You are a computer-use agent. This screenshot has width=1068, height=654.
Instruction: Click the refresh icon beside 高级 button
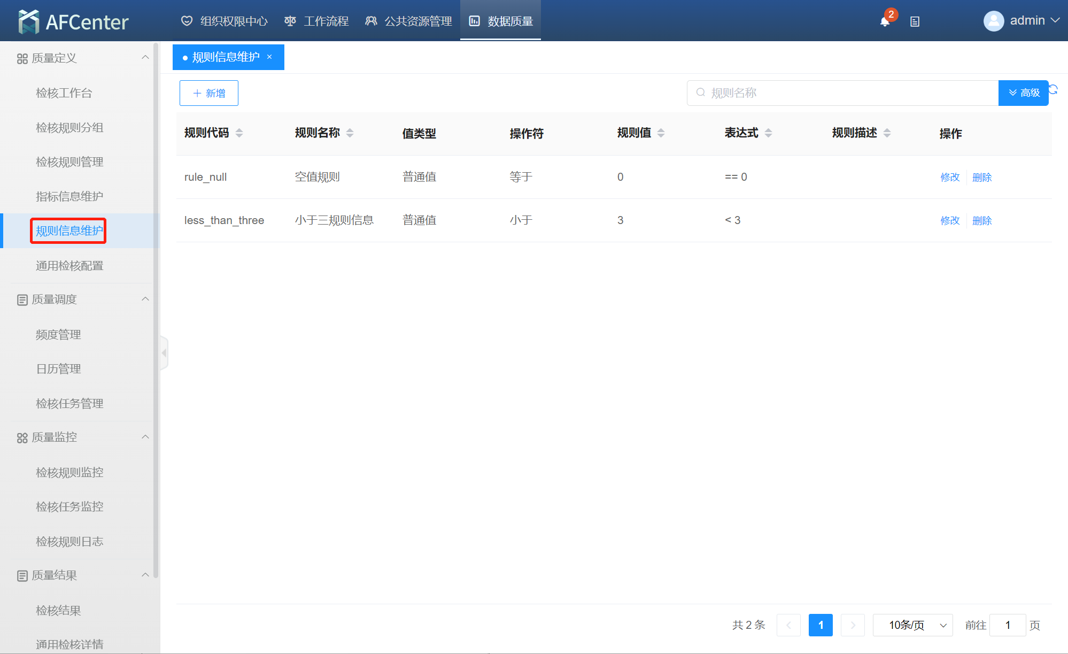(1053, 89)
